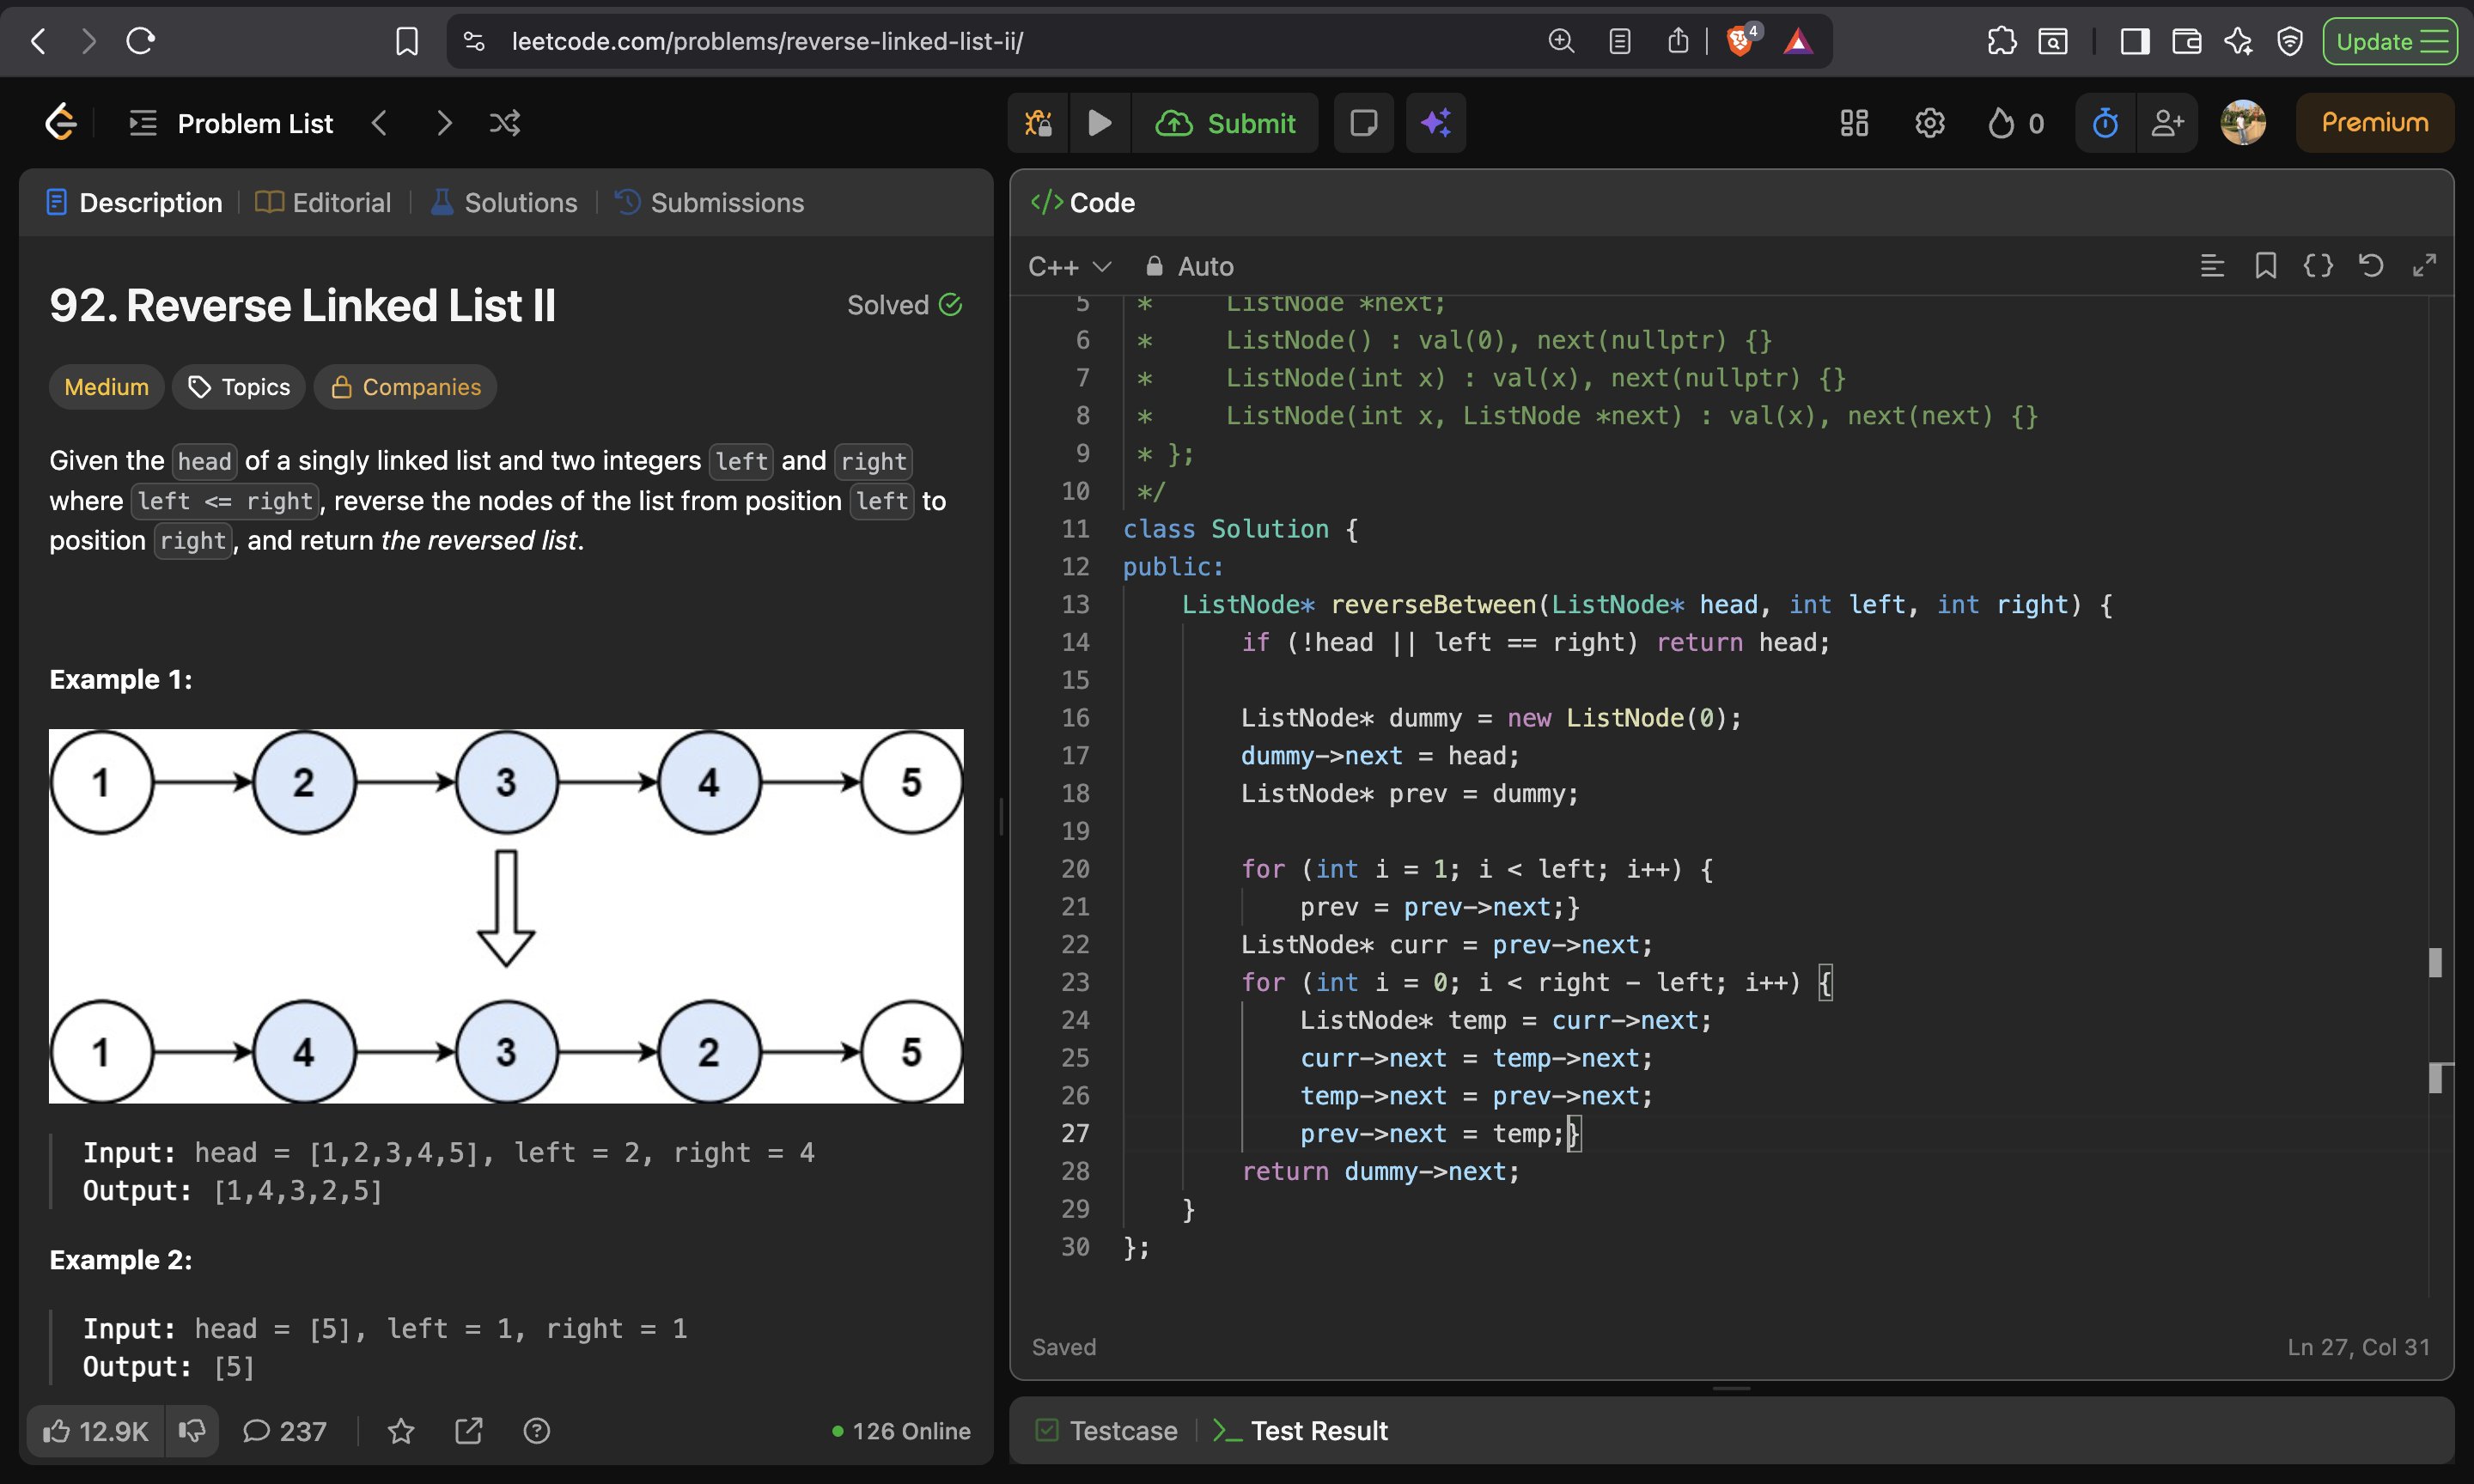Run the code with play button

click(x=1099, y=123)
